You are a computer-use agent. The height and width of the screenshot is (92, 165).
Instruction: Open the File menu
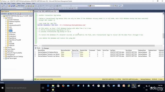pos(2,3)
